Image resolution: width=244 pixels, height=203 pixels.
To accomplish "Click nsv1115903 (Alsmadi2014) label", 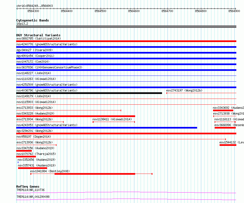I will (36, 102).
